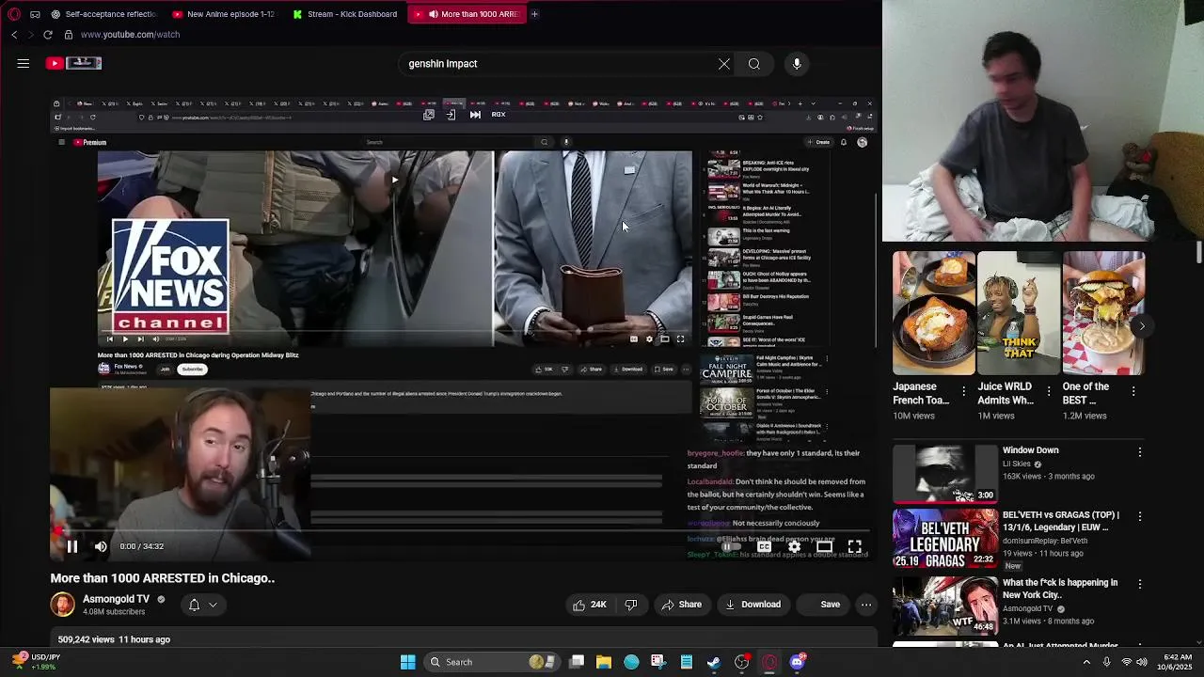This screenshot has height=677, width=1204.
Task: Toggle the autoplay switch in the player
Action: click(732, 546)
